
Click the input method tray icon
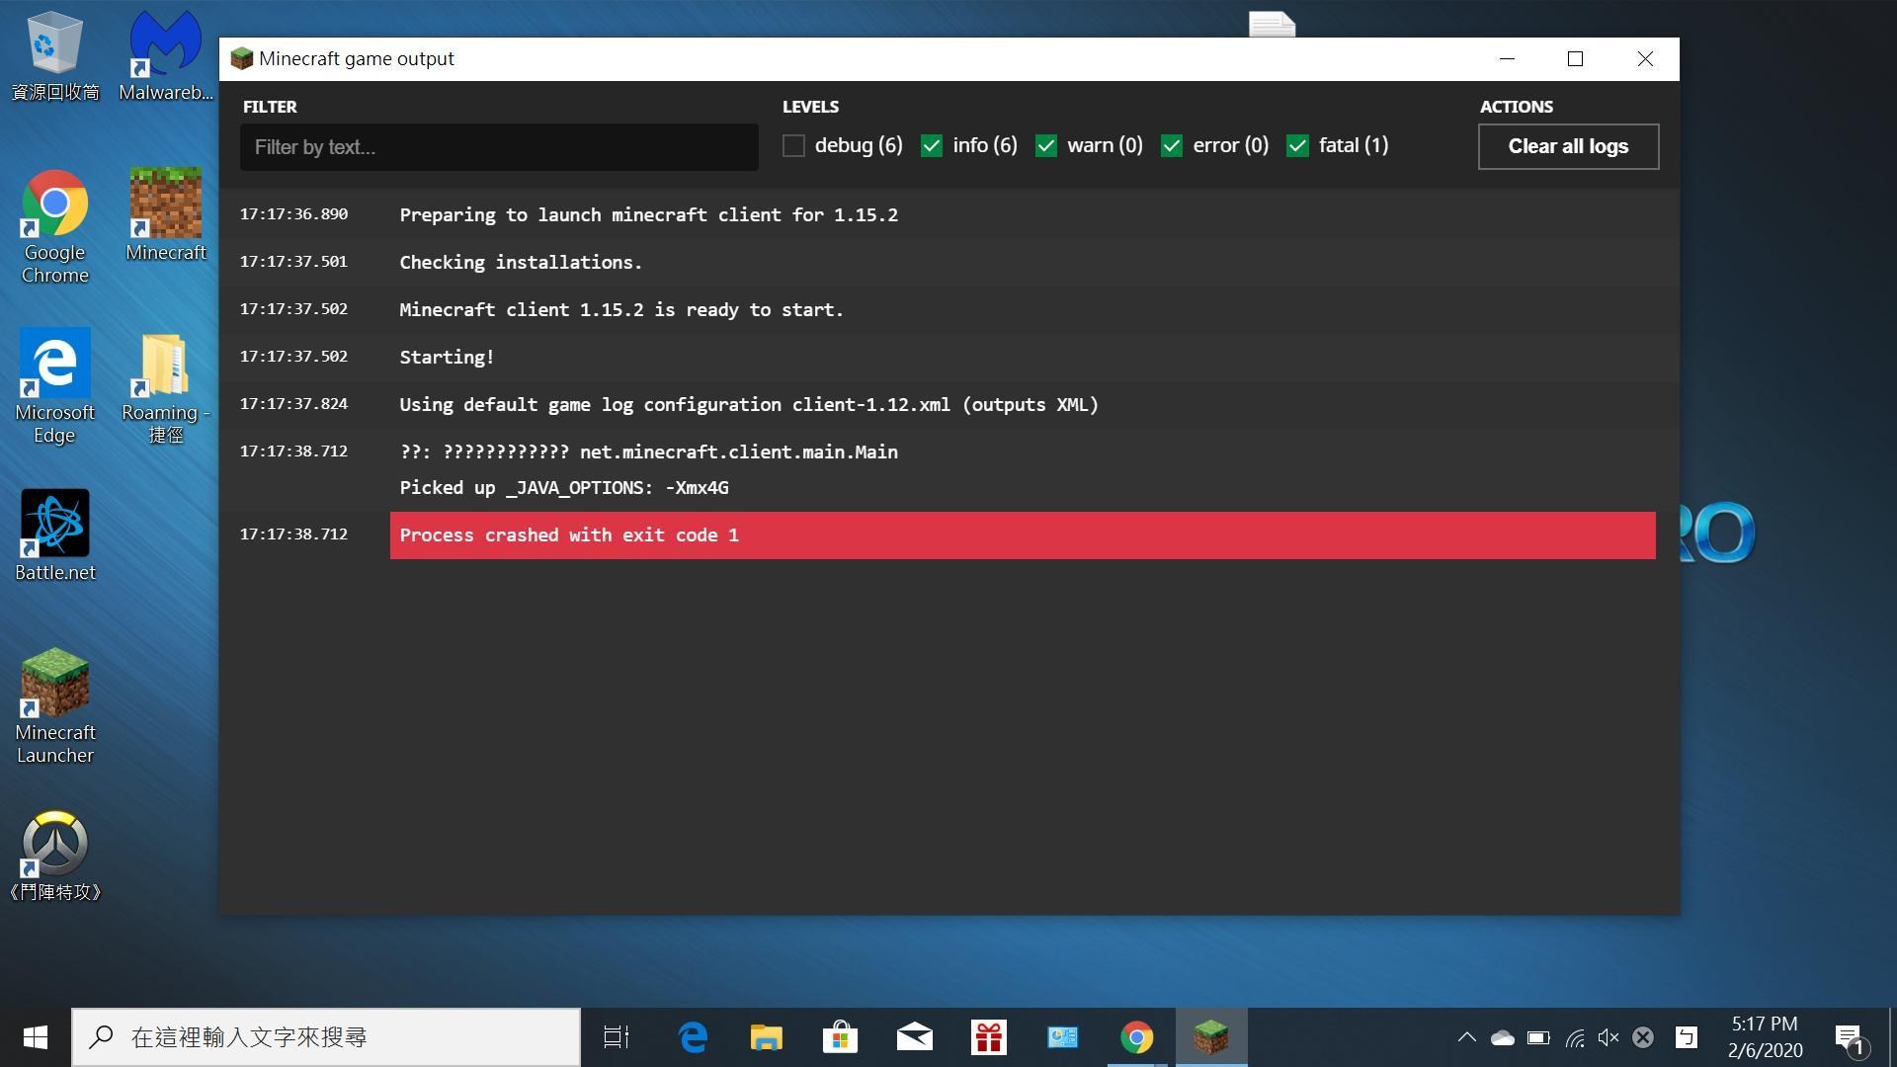tap(1686, 1037)
